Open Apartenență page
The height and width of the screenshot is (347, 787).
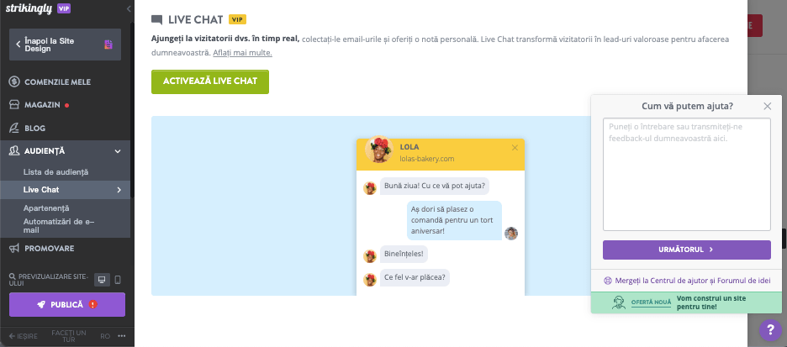(46, 208)
